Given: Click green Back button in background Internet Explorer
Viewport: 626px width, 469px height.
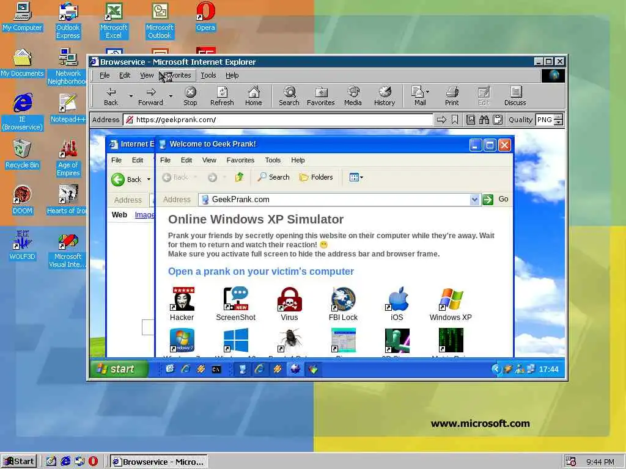Looking at the screenshot, I should 126,180.
